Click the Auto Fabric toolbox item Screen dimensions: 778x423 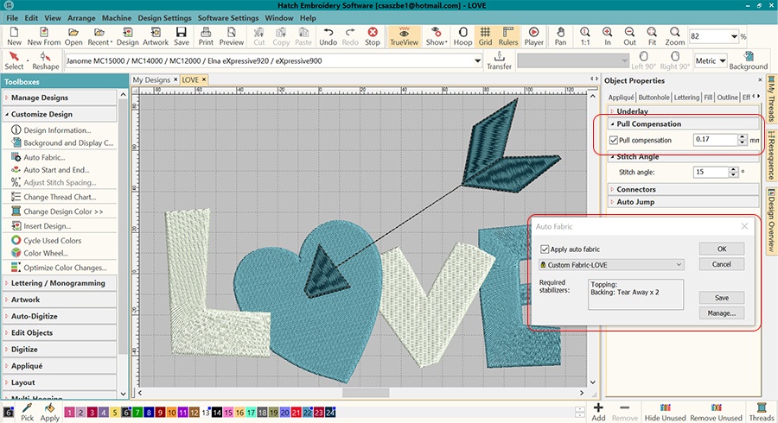pos(43,157)
